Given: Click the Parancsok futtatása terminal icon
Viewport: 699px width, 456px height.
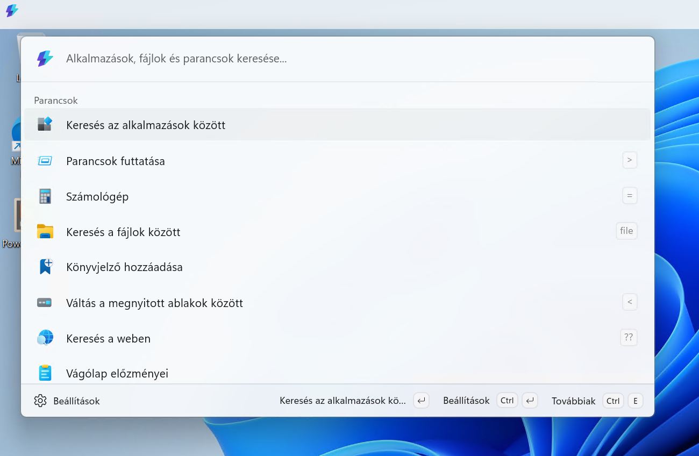Looking at the screenshot, I should [45, 161].
